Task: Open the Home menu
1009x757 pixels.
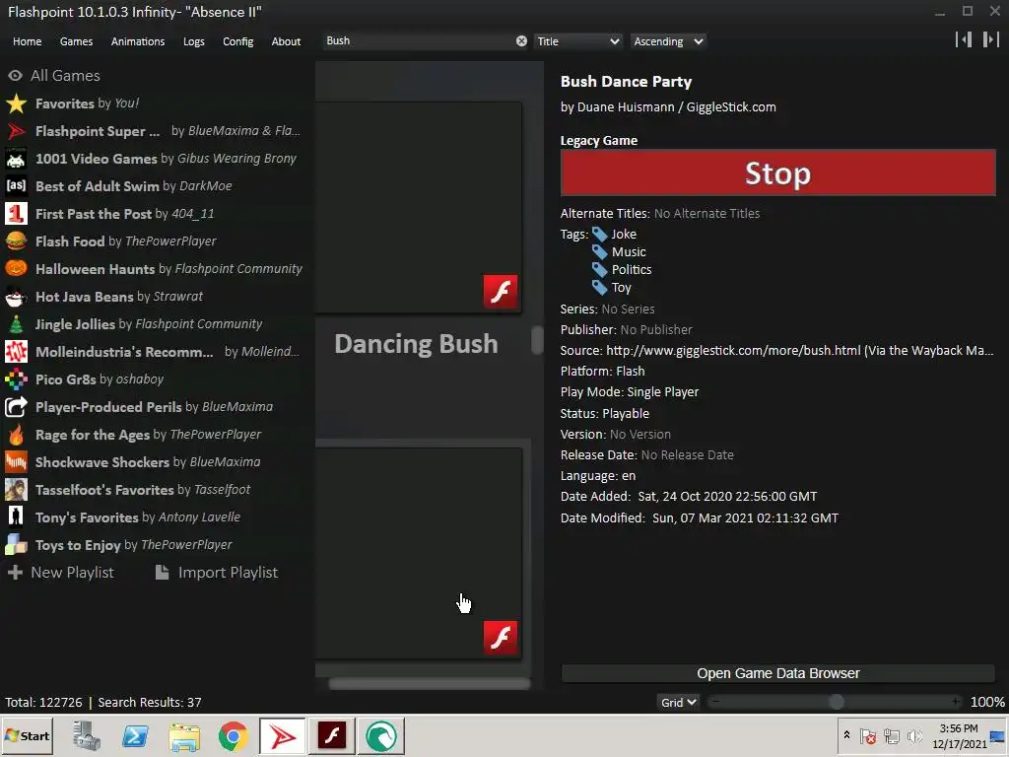Action: coord(27,41)
